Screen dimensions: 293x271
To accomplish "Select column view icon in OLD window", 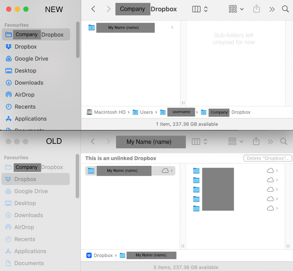I will coord(196,142).
